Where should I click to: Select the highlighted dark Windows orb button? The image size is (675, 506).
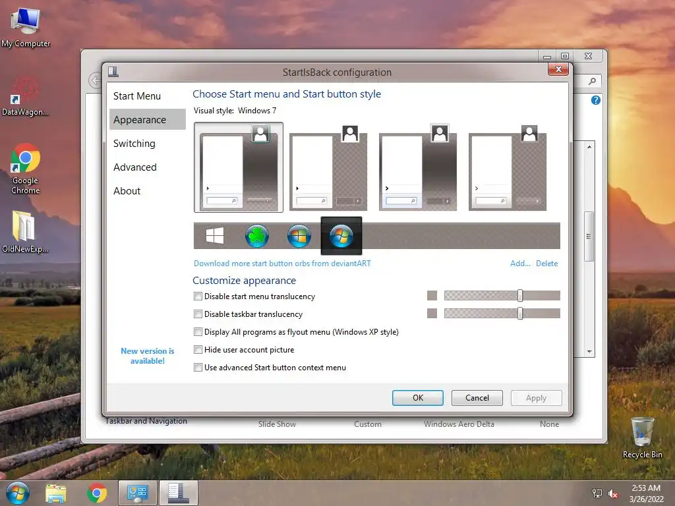341,236
